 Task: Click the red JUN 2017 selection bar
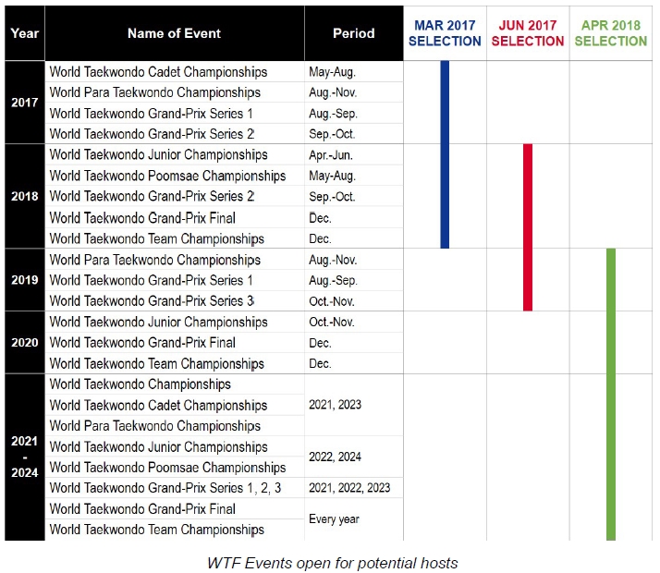[x=528, y=227]
